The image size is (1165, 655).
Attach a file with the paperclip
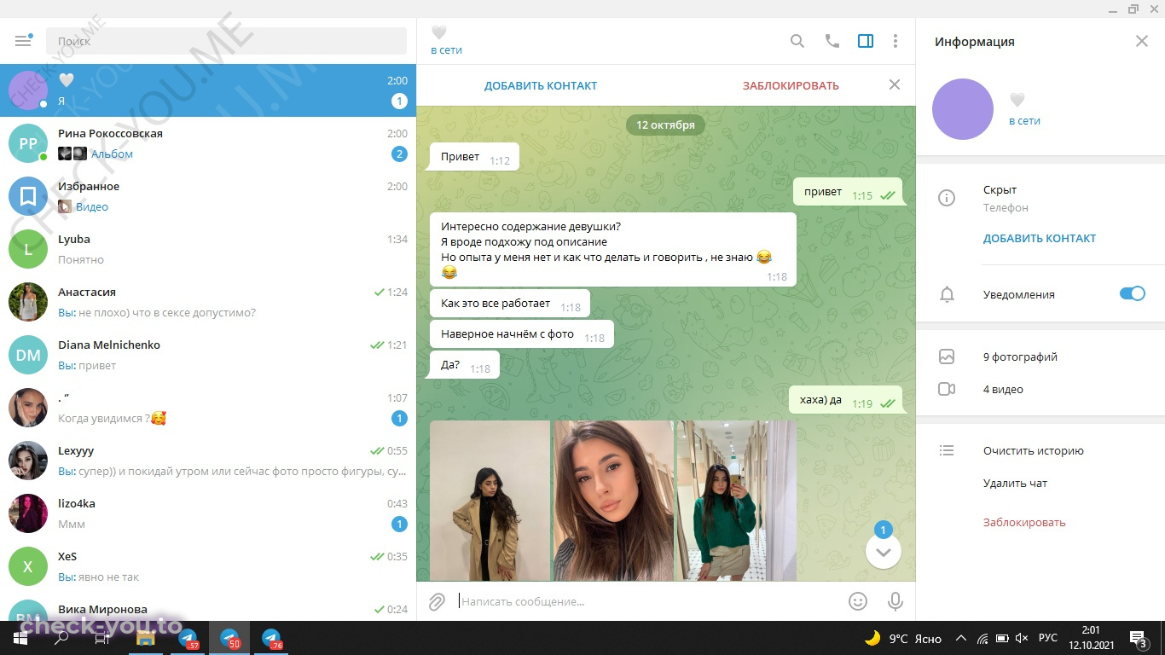[437, 601]
